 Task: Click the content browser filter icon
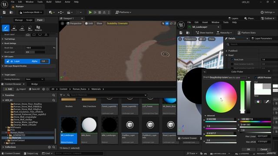62,95
